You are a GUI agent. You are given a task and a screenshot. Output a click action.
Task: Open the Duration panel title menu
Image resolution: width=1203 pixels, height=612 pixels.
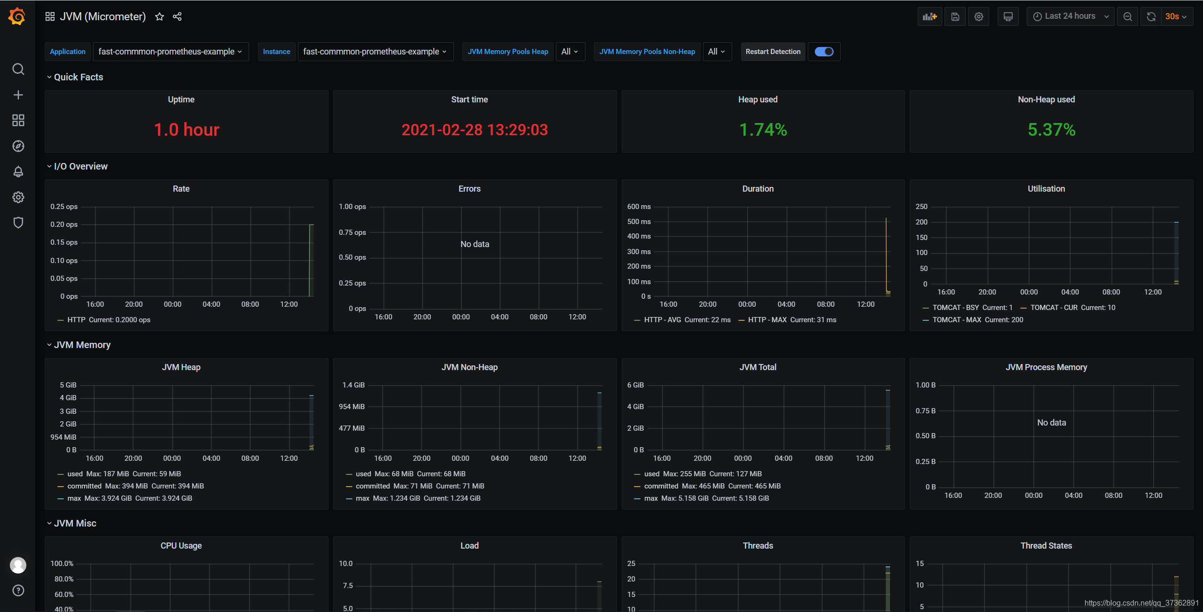pyautogui.click(x=758, y=189)
